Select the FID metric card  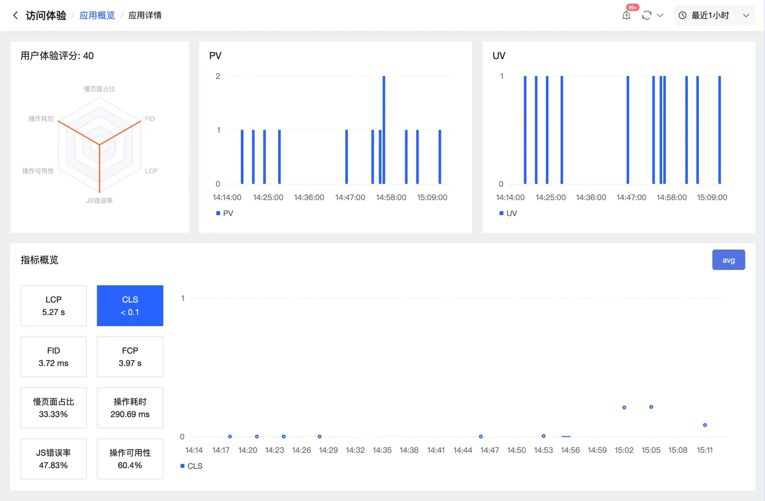coord(54,357)
